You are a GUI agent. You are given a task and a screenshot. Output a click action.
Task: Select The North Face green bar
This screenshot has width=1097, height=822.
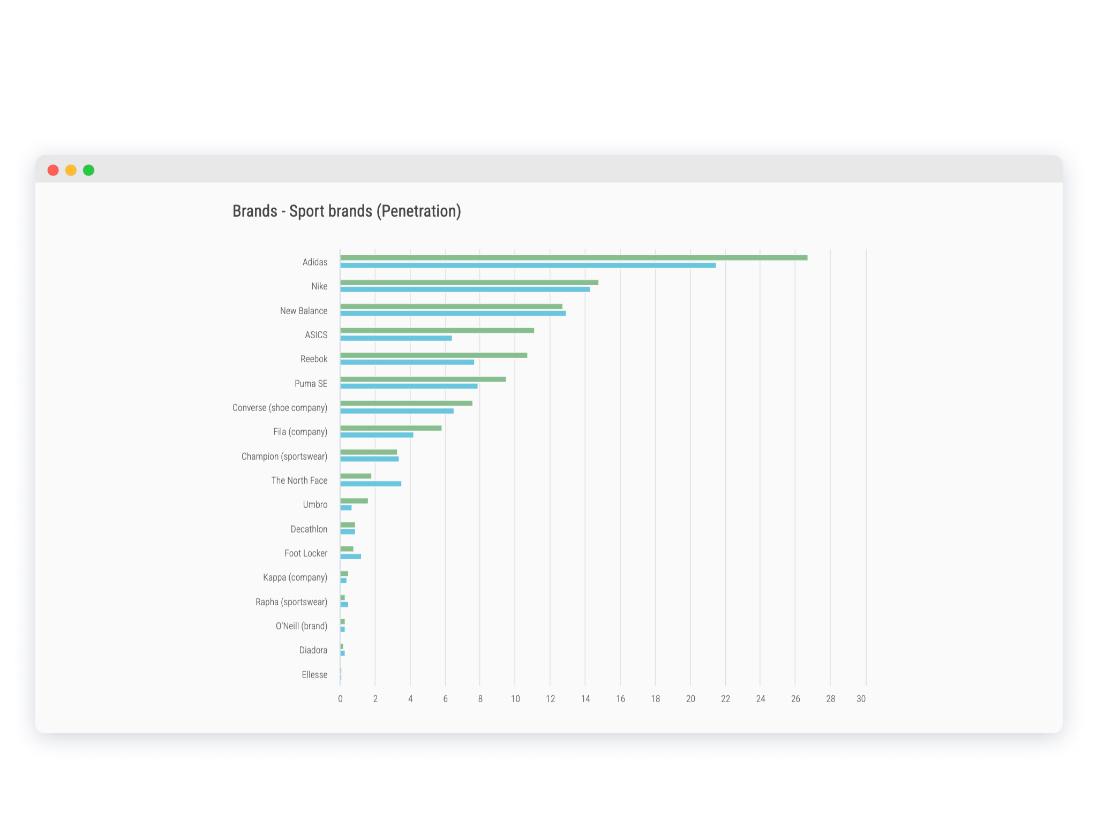pos(356,476)
